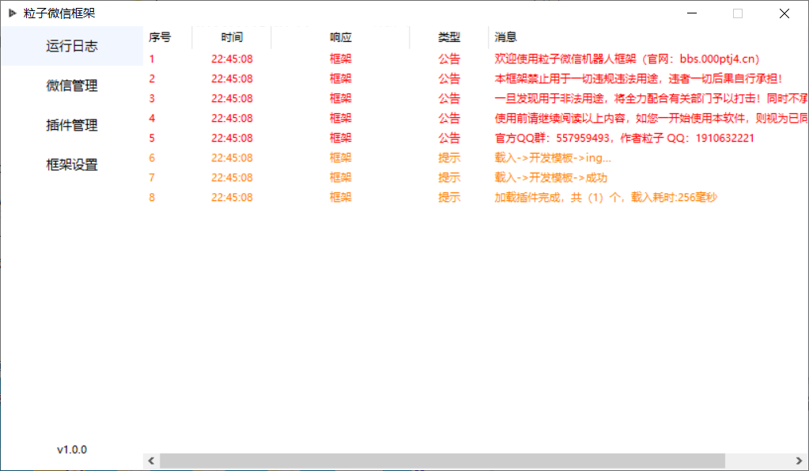Go to 框架设置 settings
The image size is (809, 471).
click(72, 165)
